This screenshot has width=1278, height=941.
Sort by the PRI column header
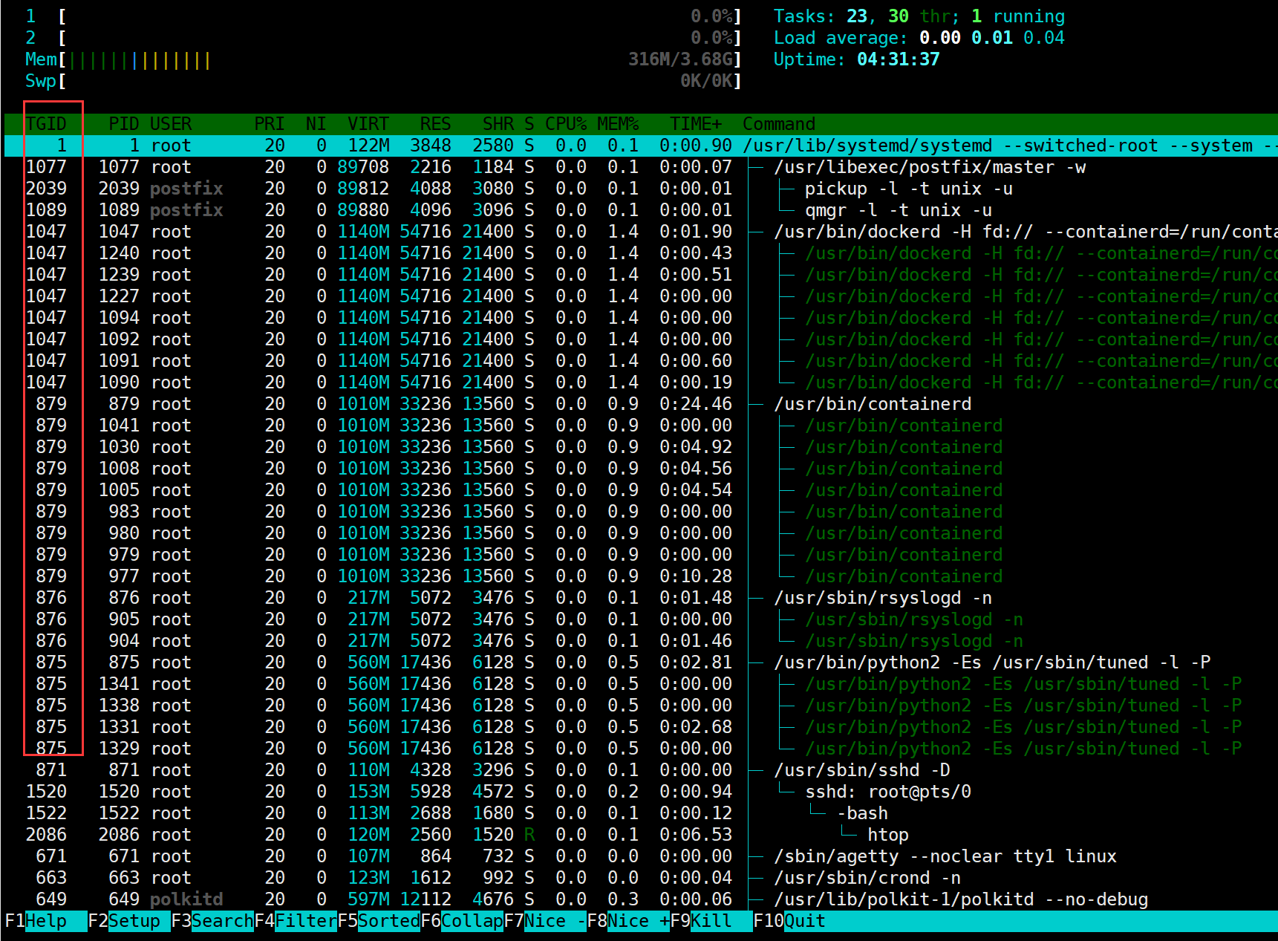[x=270, y=124]
